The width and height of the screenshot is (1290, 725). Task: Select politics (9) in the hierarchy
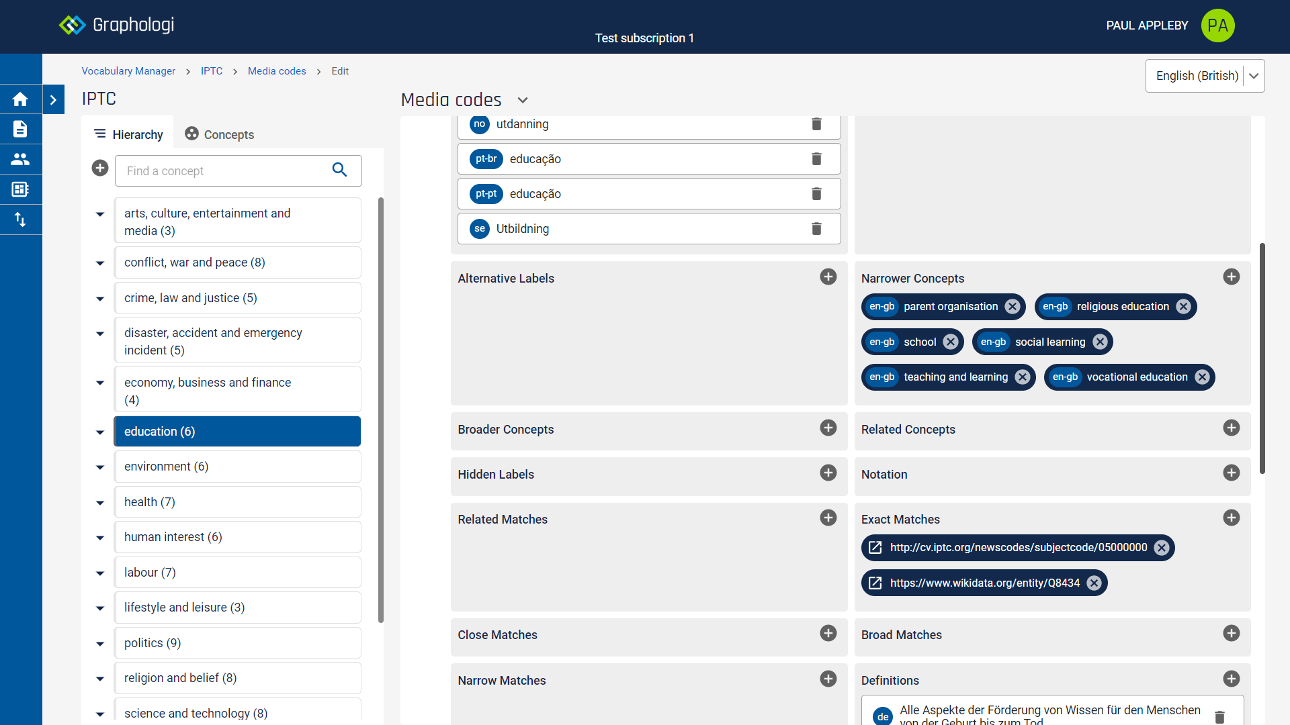click(x=237, y=642)
